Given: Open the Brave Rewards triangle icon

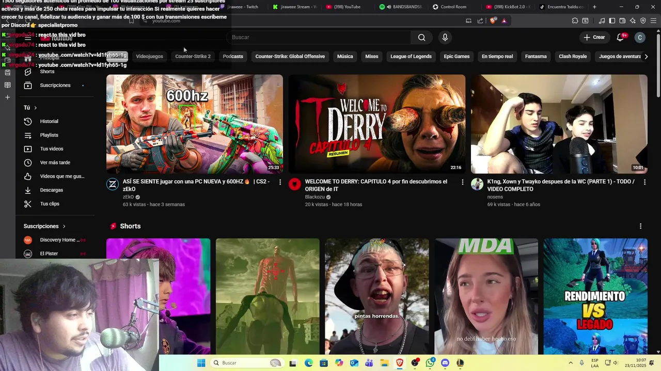Looking at the screenshot, I should pos(504,21).
